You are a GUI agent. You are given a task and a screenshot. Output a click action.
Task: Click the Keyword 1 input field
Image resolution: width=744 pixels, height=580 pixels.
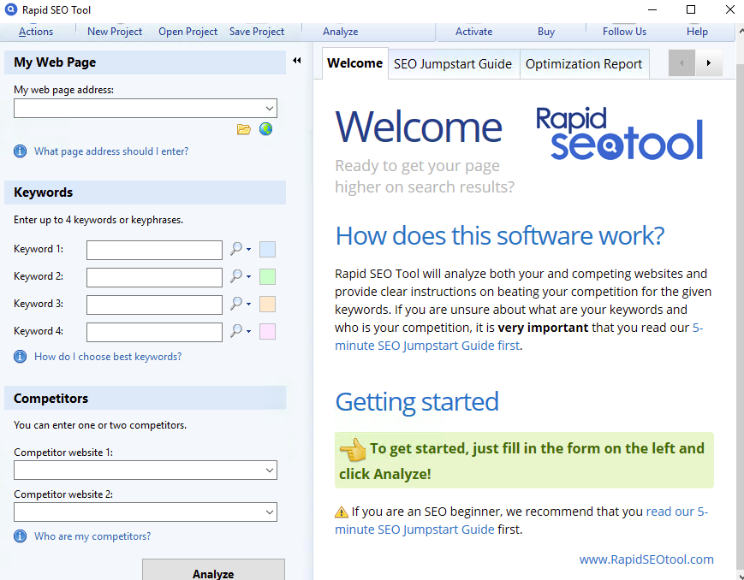(154, 250)
